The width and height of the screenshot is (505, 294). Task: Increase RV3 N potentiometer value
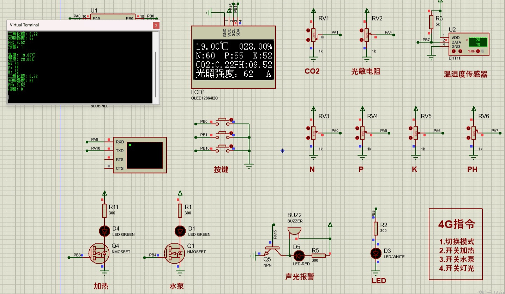[308, 128]
